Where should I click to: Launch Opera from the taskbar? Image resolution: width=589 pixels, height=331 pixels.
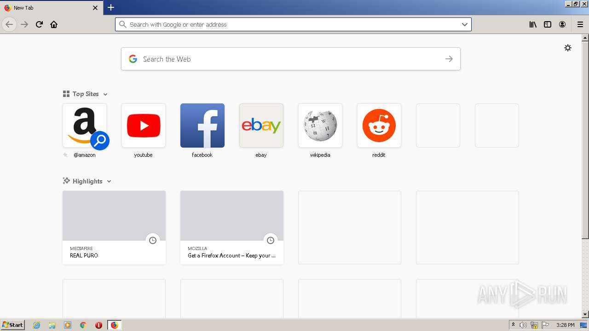98,325
